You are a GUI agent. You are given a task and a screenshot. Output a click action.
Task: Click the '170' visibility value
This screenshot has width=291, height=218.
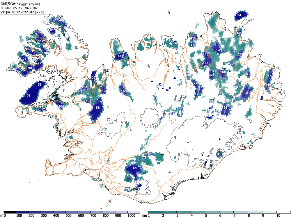[x=193, y=45]
